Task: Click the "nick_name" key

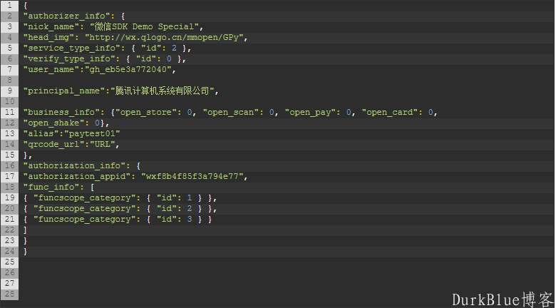Action: tap(51, 26)
